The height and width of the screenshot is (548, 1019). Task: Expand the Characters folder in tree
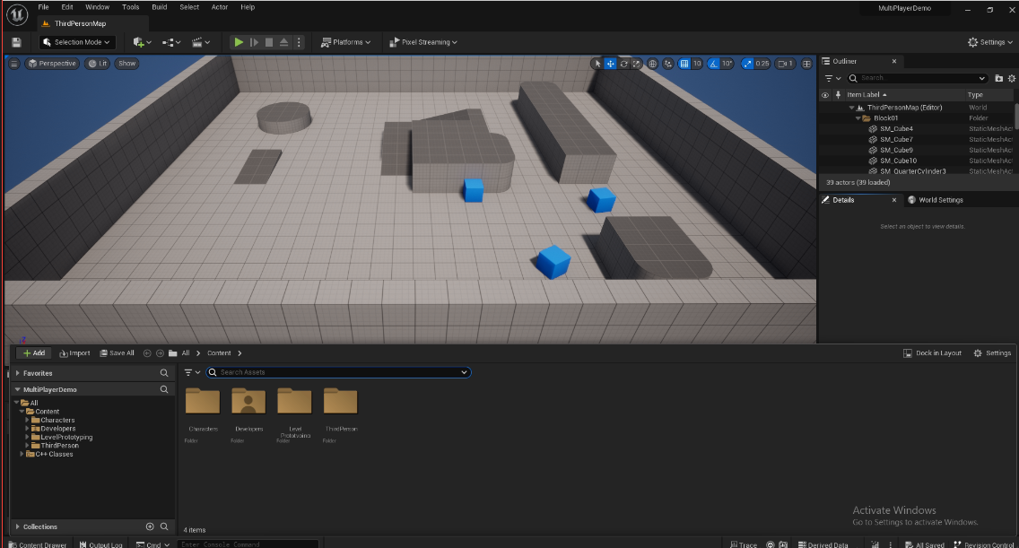[28, 420]
